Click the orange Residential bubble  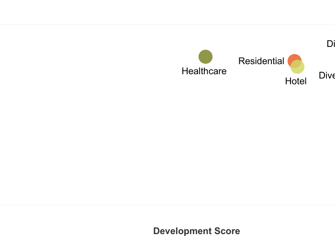[x=294, y=61]
